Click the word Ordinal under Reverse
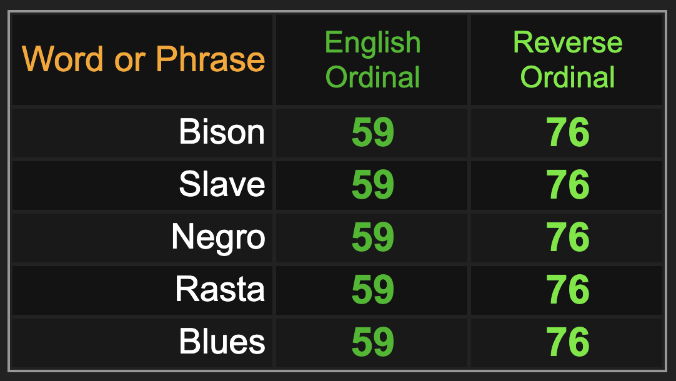Screen dimensions: 676x381 point(567,77)
